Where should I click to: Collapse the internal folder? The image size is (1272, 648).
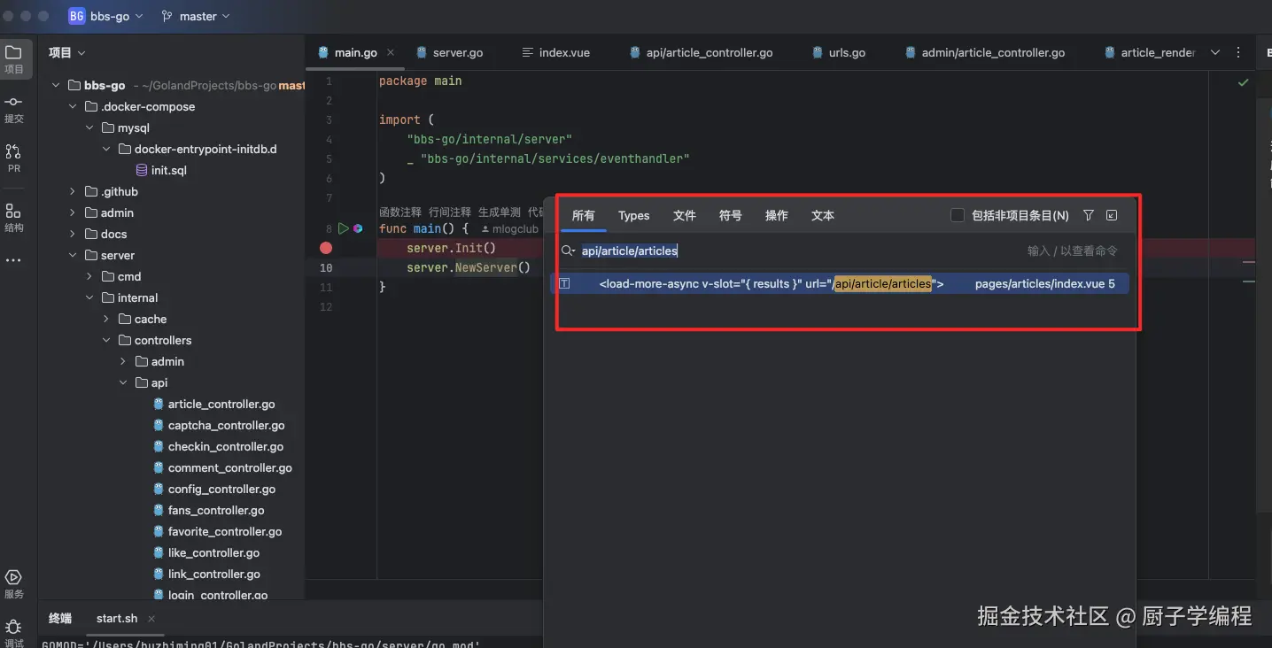click(x=89, y=297)
